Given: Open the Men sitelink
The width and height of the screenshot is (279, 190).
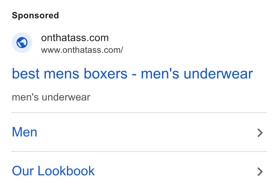Looking at the screenshot, I should [x=25, y=132].
